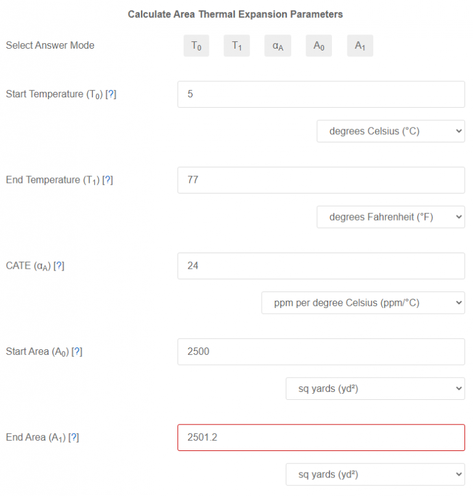Click the highlighted End Area field
Viewport: 473px width, 496px height.
pos(320,437)
